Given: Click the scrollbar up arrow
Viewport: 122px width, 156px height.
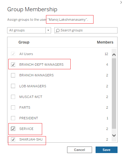Looking at the screenshot, I should [x=114, y=55].
